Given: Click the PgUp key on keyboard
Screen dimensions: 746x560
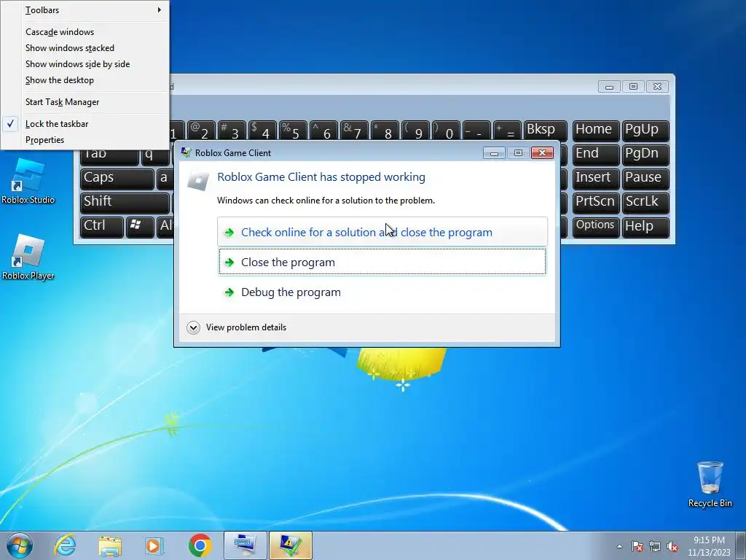Looking at the screenshot, I should click(645, 130).
